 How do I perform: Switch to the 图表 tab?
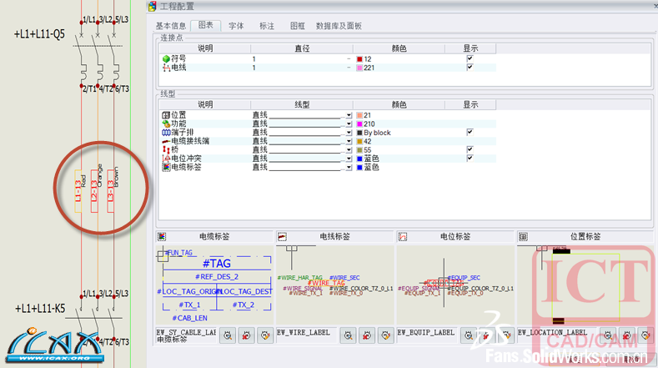pos(206,25)
